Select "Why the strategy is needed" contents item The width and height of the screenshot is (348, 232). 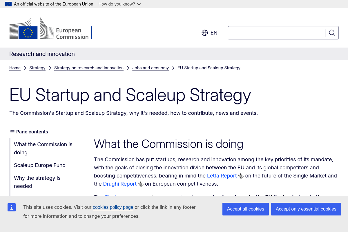(x=37, y=182)
